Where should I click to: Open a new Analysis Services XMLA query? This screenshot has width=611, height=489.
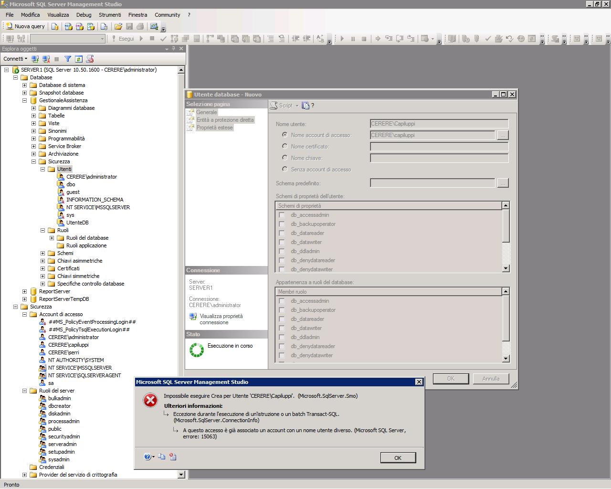click(90, 26)
